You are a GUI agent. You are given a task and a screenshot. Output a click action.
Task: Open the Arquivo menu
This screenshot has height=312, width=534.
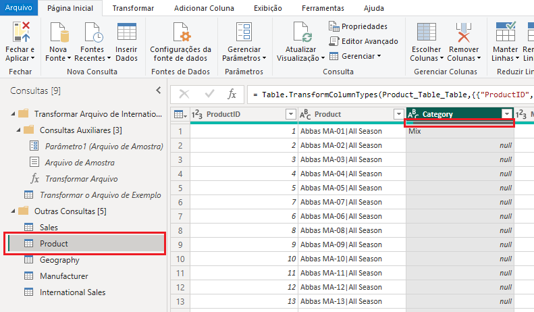click(x=19, y=7)
